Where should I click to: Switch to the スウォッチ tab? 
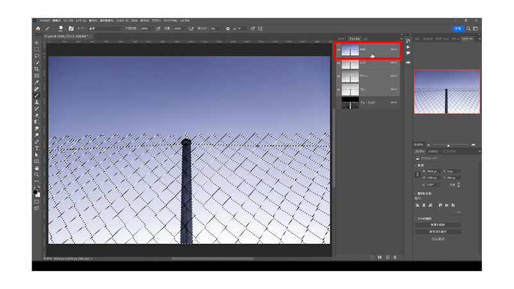click(428, 39)
